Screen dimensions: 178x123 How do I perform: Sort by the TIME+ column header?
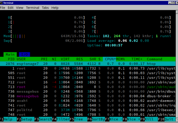point(137,59)
